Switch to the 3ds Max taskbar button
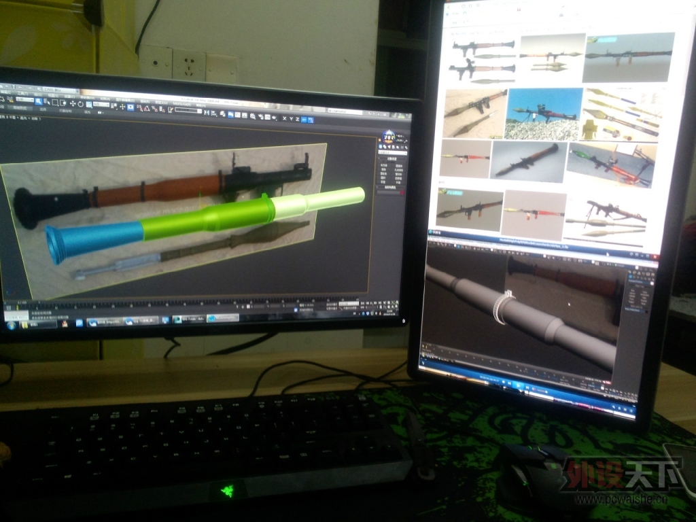696x522 pixels. point(189,319)
